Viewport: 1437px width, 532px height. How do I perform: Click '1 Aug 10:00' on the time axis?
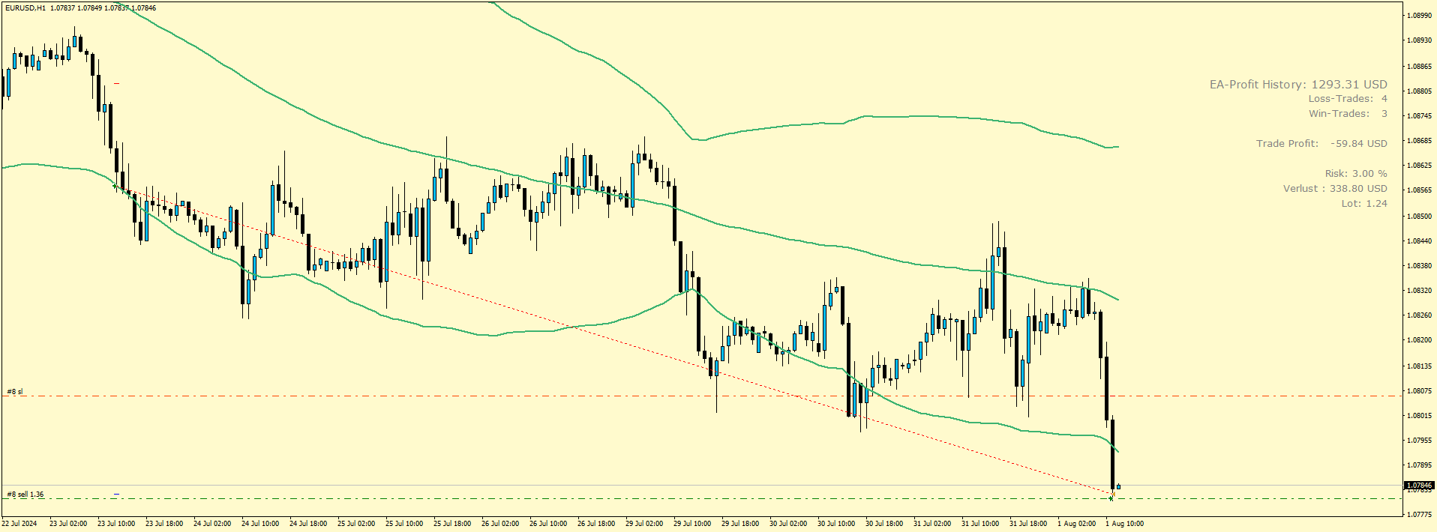tap(1124, 524)
